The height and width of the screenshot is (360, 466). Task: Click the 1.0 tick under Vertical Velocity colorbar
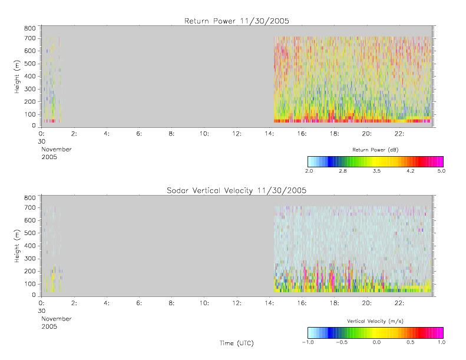tap(441, 342)
